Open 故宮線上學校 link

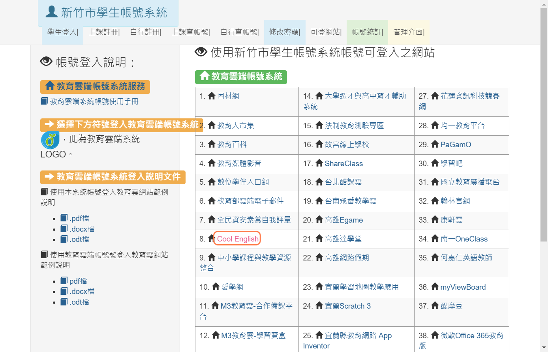coord(347,144)
